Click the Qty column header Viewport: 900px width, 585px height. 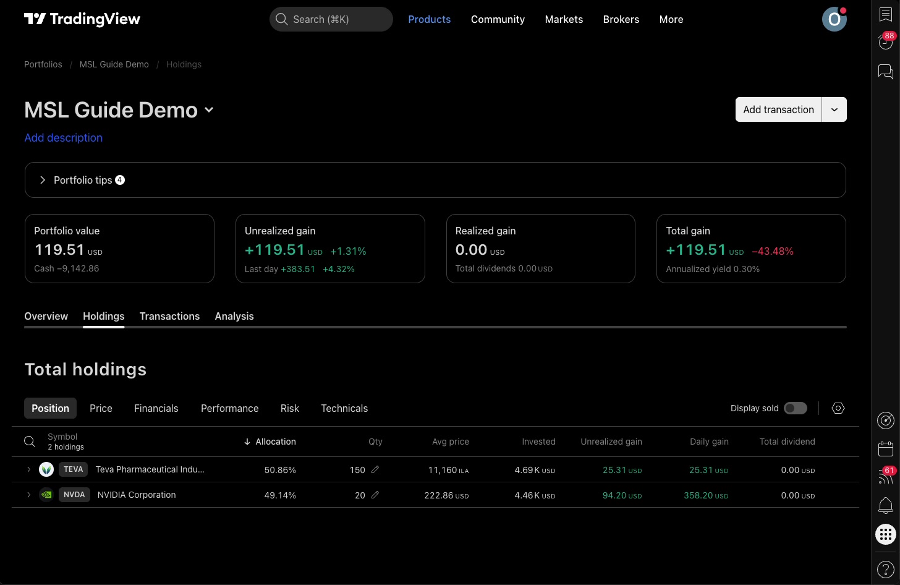coord(375,442)
